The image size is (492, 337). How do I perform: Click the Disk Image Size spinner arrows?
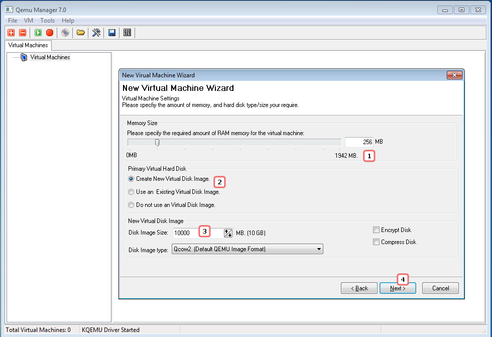coord(228,233)
